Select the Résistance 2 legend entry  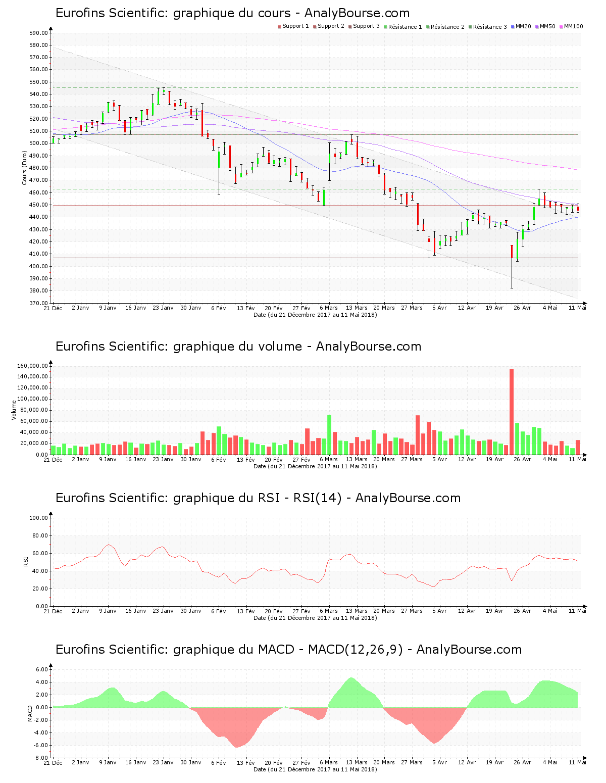[445, 26]
